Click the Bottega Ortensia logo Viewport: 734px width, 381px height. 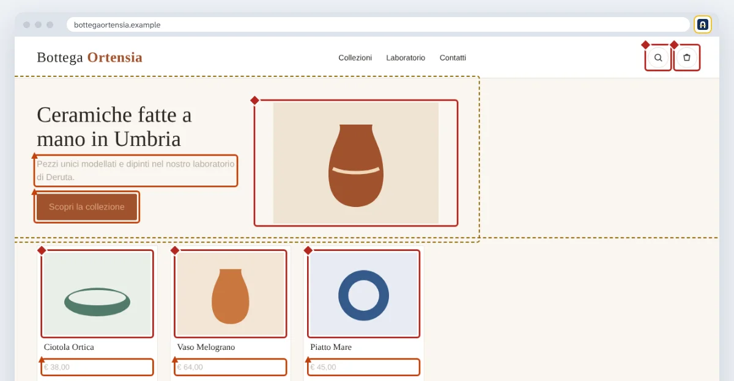pos(89,57)
